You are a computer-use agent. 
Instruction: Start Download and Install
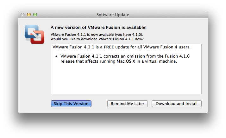tap(176, 103)
